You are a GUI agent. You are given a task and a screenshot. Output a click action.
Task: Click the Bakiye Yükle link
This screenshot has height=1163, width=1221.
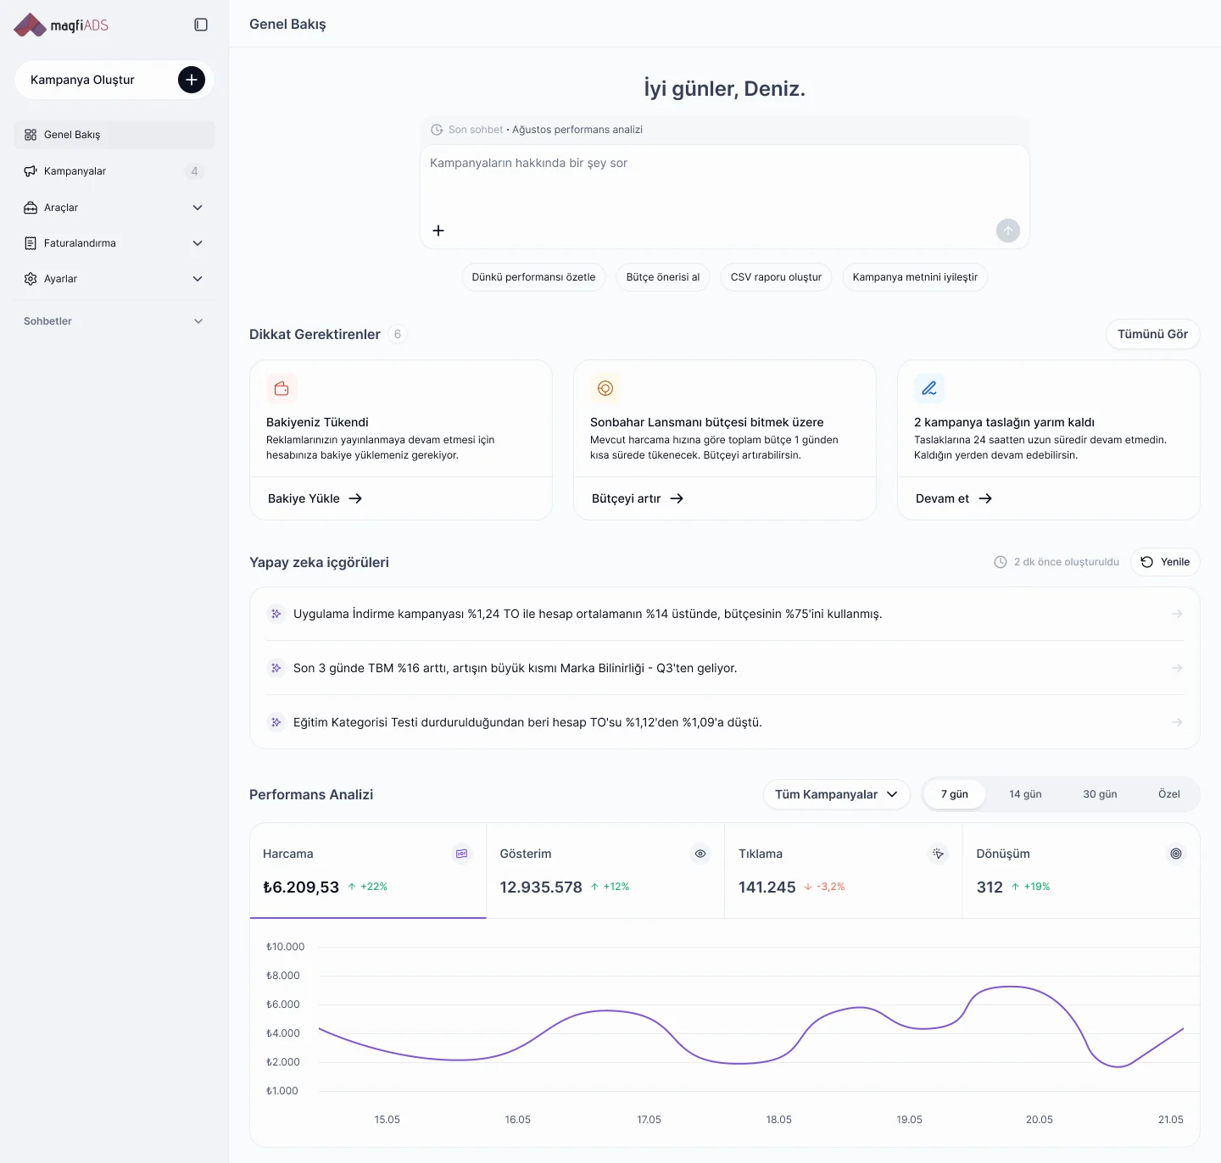(x=315, y=498)
